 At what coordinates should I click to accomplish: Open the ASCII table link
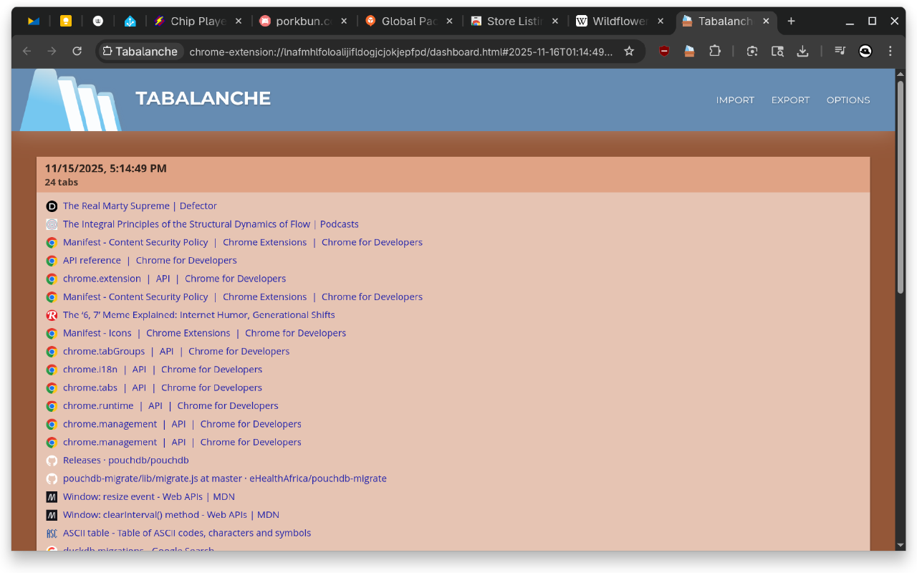coord(187,534)
